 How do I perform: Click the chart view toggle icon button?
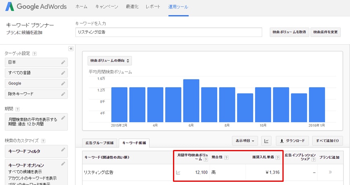tap(266, 141)
